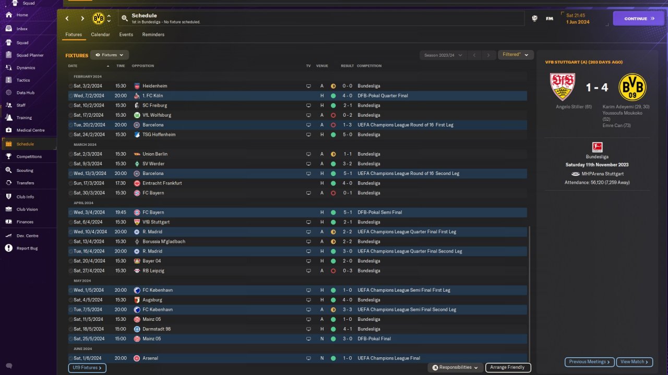Click the Schedule calendar icon in sidebar
This screenshot has height=375, width=668.
click(9, 144)
